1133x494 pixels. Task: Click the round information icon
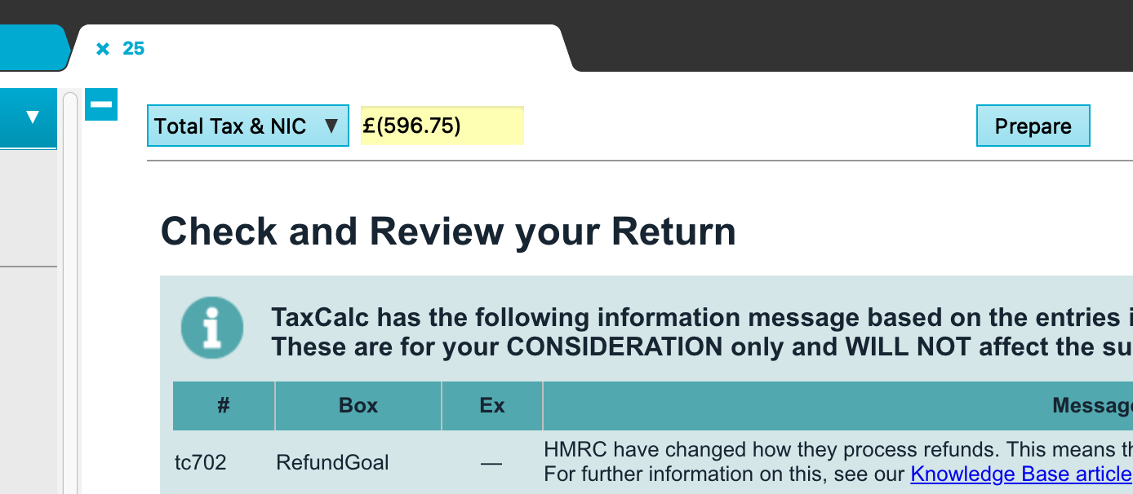[212, 328]
